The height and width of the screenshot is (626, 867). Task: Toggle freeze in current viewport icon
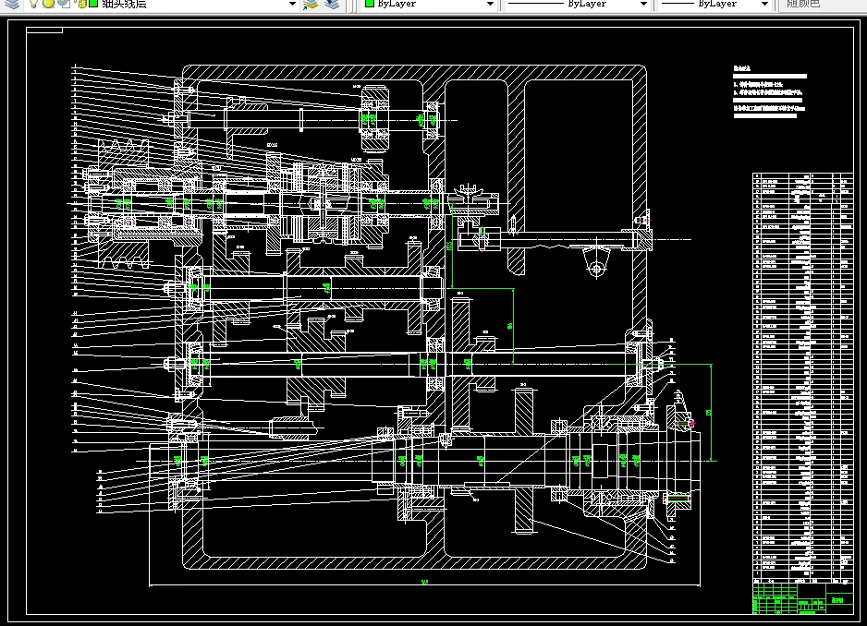point(64,4)
